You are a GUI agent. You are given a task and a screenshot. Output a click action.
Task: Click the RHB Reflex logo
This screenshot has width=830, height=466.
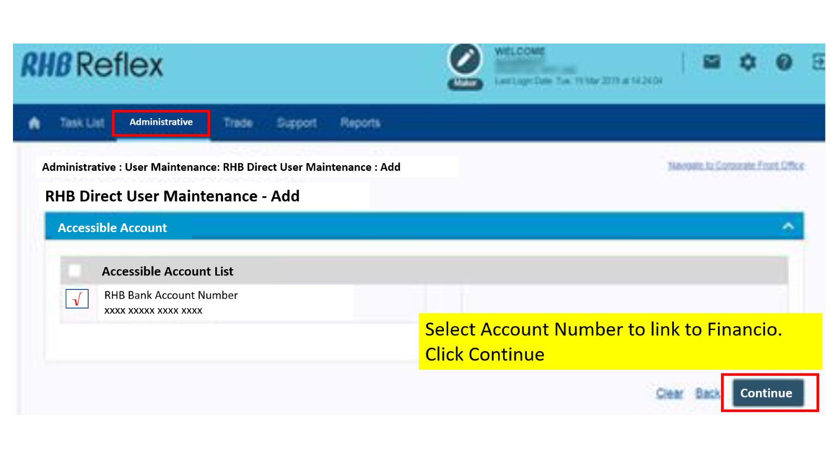92,65
